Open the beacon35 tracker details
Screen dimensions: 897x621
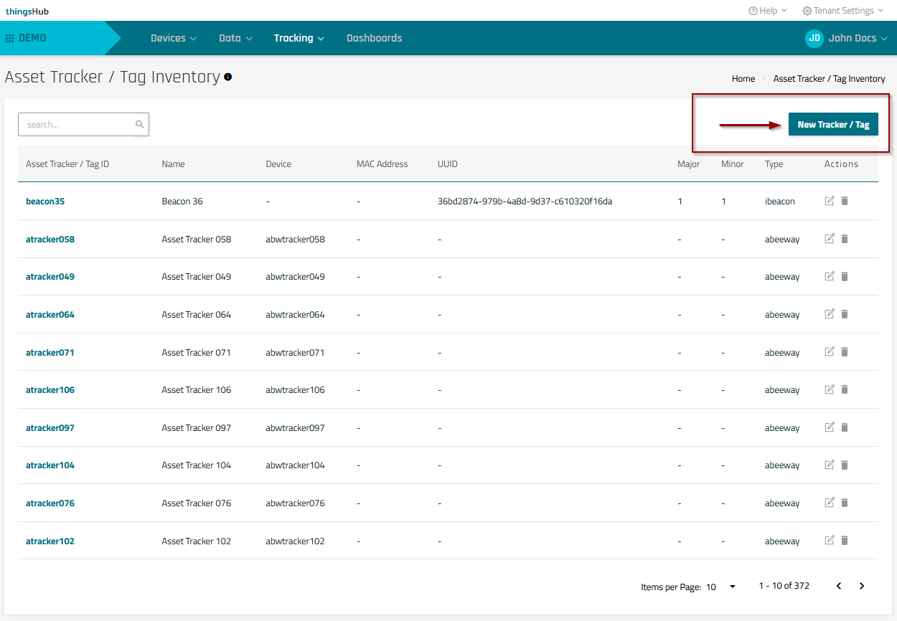point(45,201)
